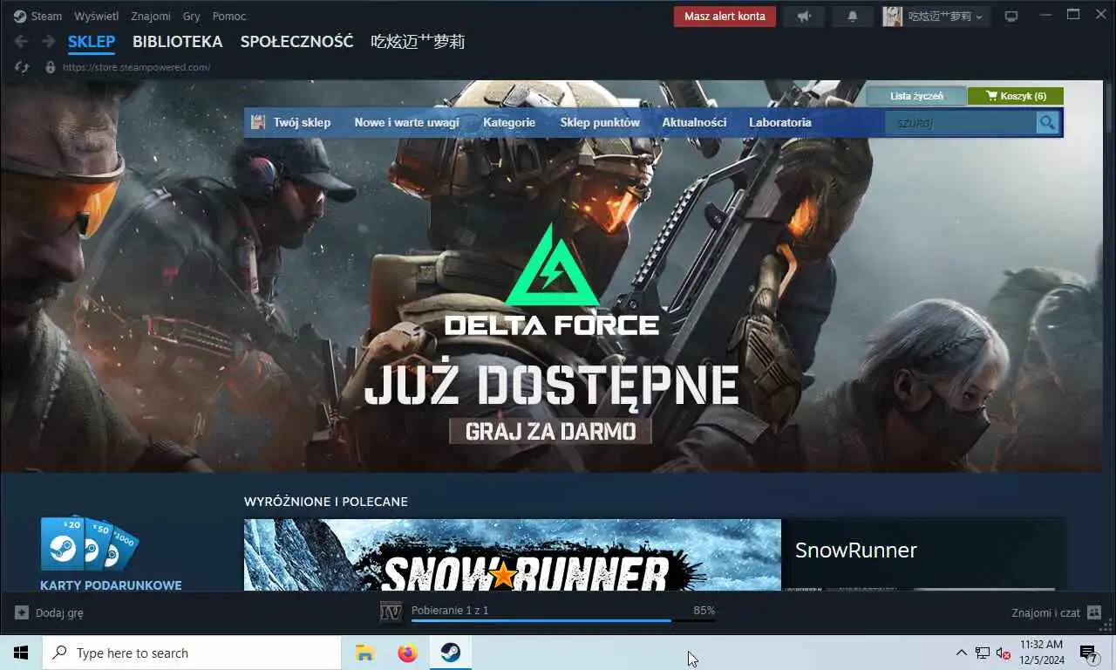The width and height of the screenshot is (1116, 670).
Task: Click the taskbar clock showing 11:32 AM
Action: pos(1041,653)
